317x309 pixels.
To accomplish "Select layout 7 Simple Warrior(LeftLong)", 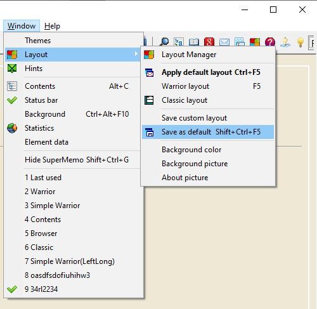I will pos(74,261).
